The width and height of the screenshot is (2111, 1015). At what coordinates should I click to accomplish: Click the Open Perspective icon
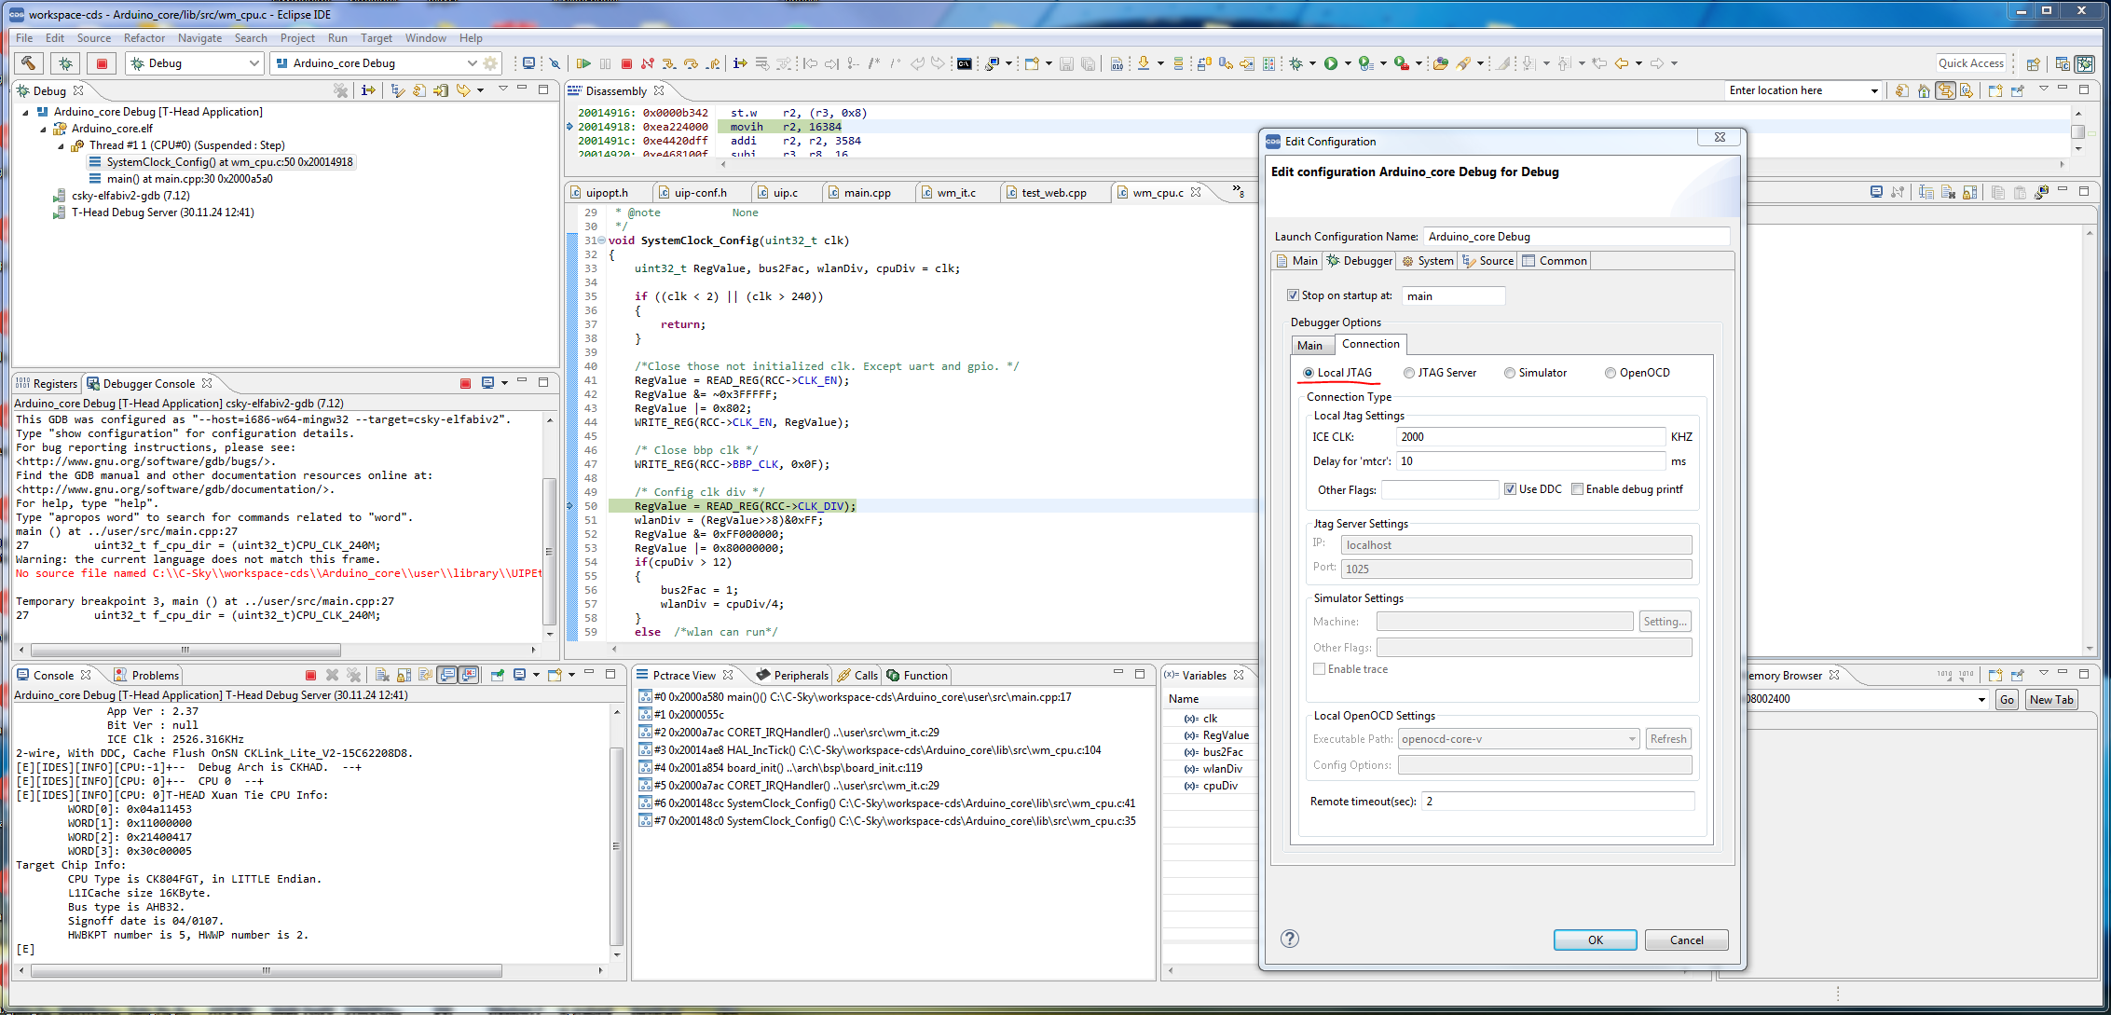pos(2034,63)
